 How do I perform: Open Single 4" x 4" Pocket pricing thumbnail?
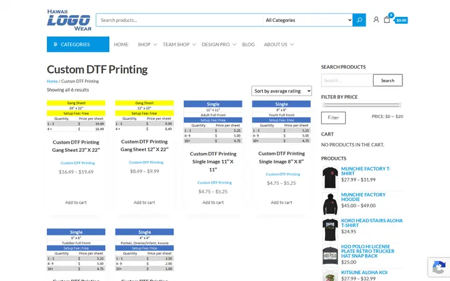point(144,250)
